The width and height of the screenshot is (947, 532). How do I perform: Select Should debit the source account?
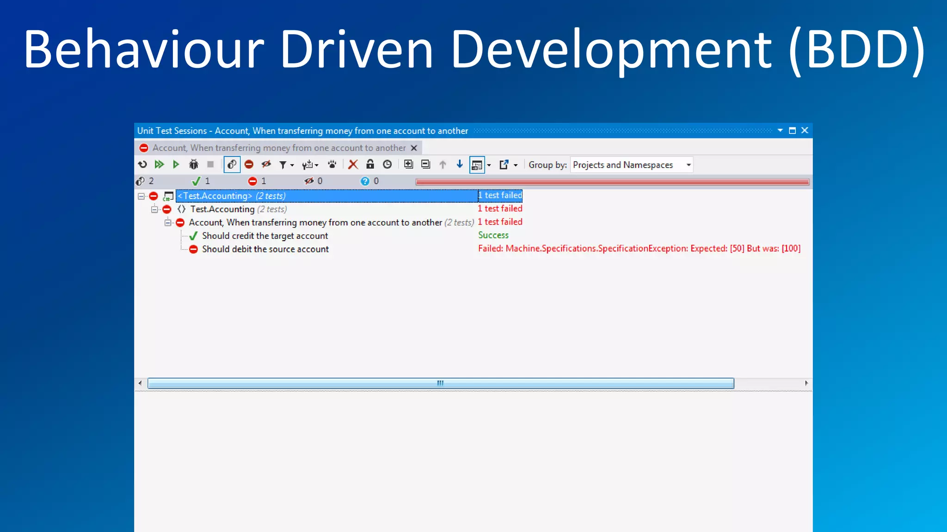click(265, 249)
